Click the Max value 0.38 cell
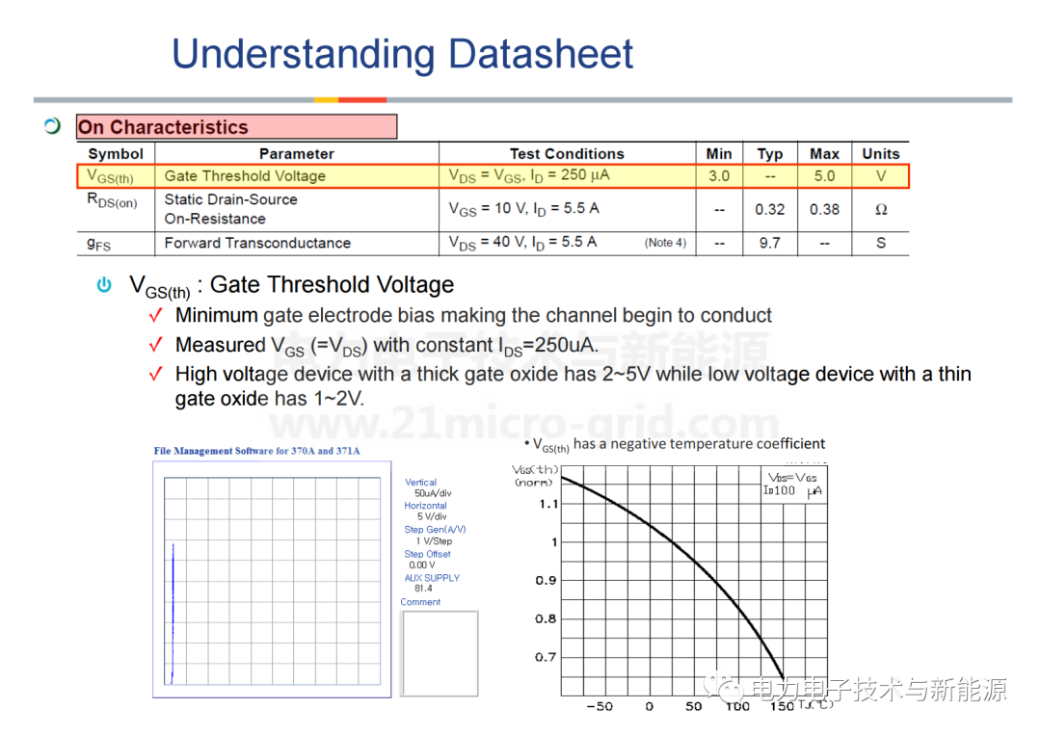This screenshot has width=1041, height=735. (824, 210)
